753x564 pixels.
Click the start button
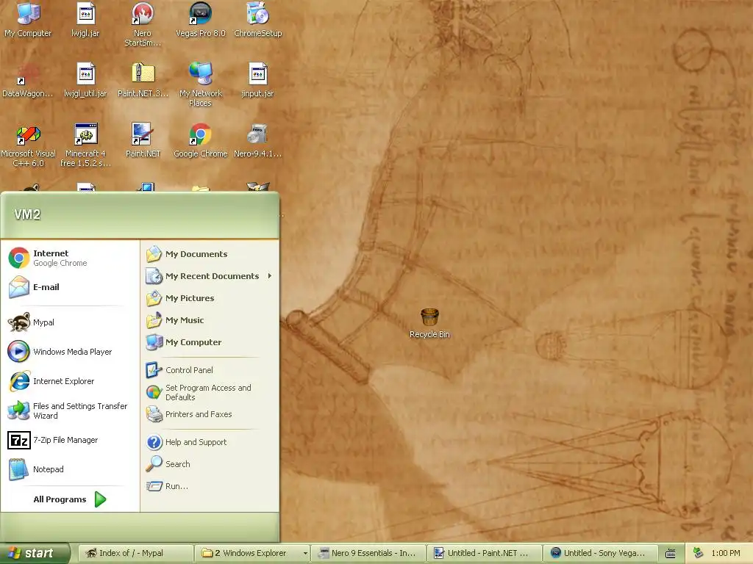click(x=35, y=554)
